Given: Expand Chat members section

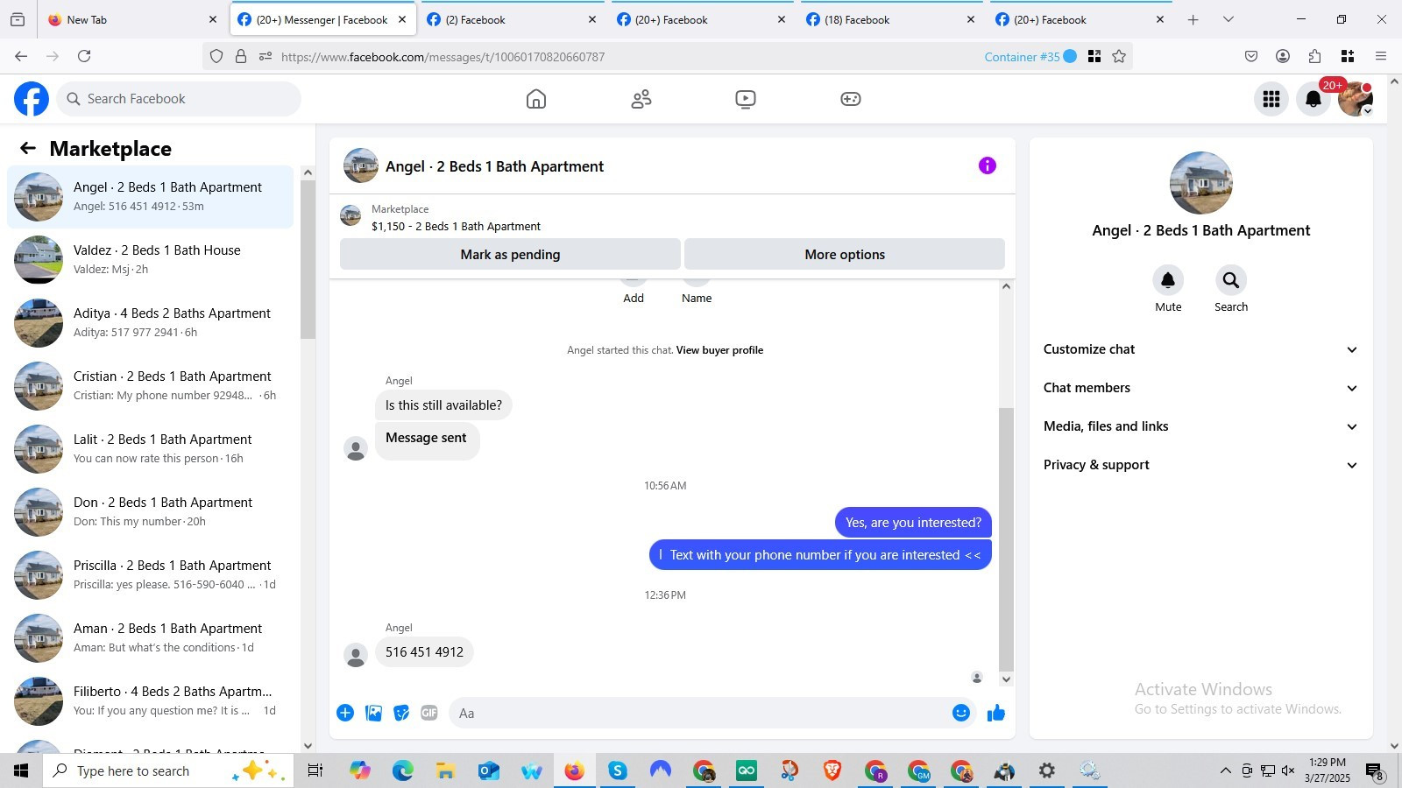Looking at the screenshot, I should point(1200,388).
